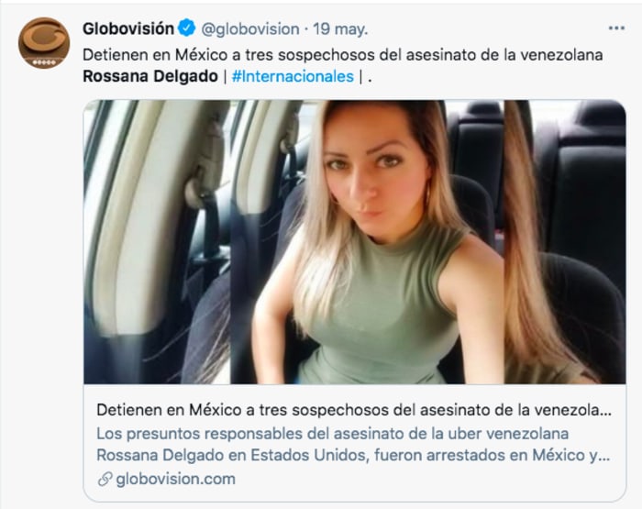
Task: Open the article card preview photo
Action: coord(355,241)
